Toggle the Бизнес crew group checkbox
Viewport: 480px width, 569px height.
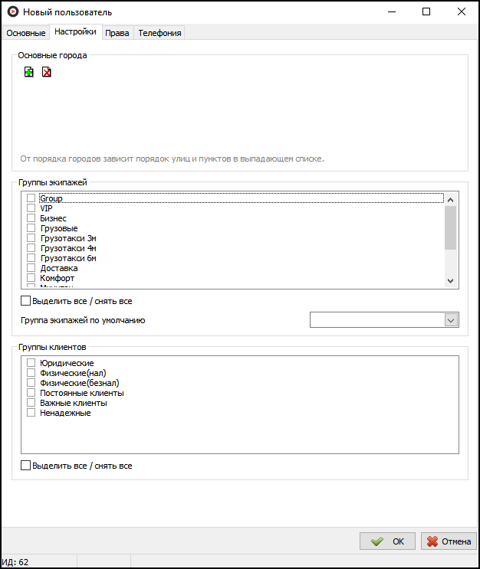pyautogui.click(x=31, y=218)
